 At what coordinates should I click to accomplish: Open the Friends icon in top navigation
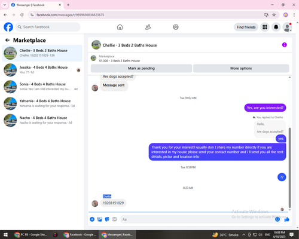pyautogui.click(x=148, y=27)
